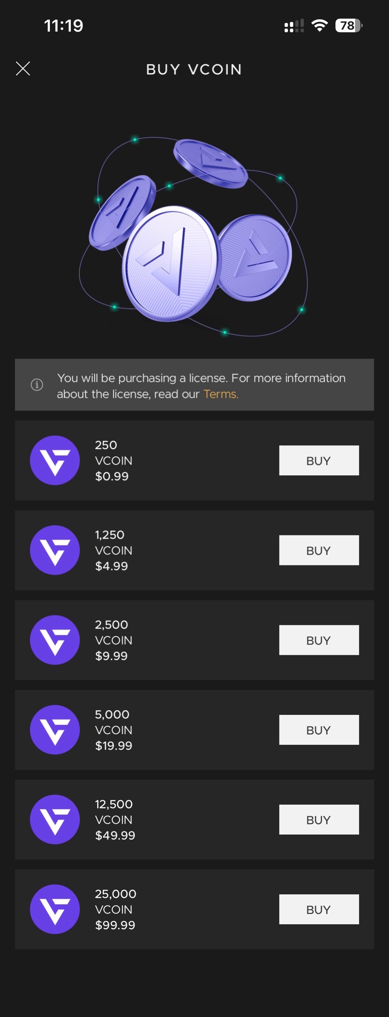Tap the Wi-Fi icon in status bar
Screen dimensions: 389x1017
319,26
